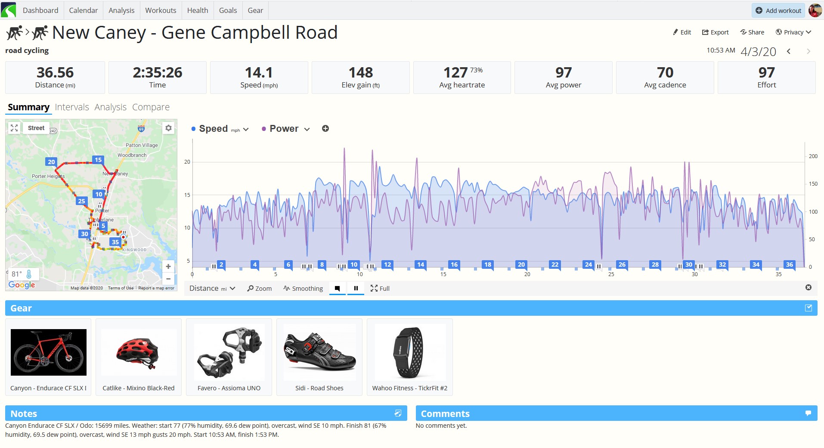Toggle lap markers display on chart
The height and width of the screenshot is (448, 824).
338,288
